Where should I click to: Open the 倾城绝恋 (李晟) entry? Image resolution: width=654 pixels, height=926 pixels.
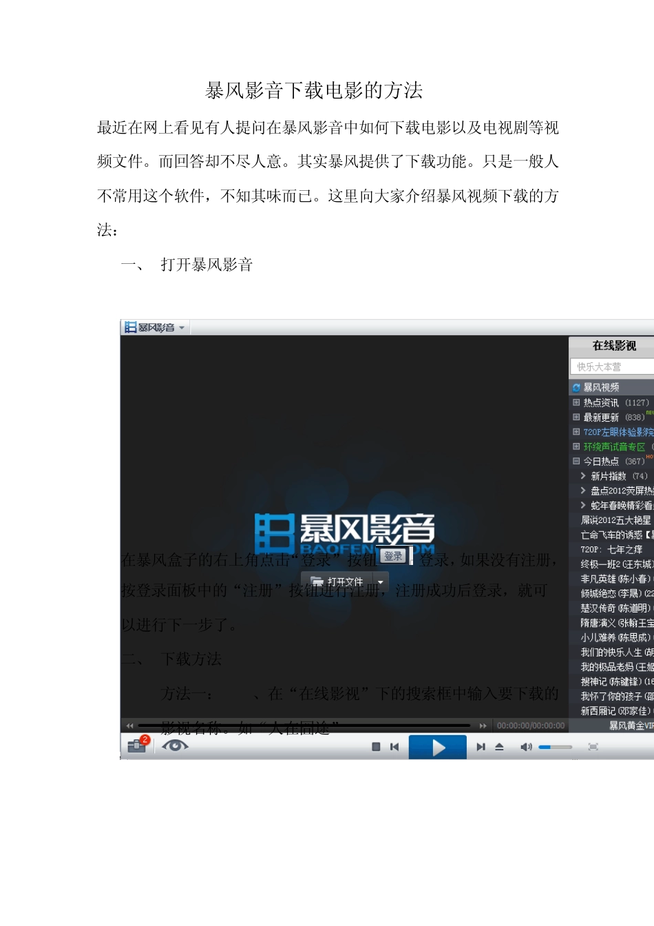pos(617,593)
